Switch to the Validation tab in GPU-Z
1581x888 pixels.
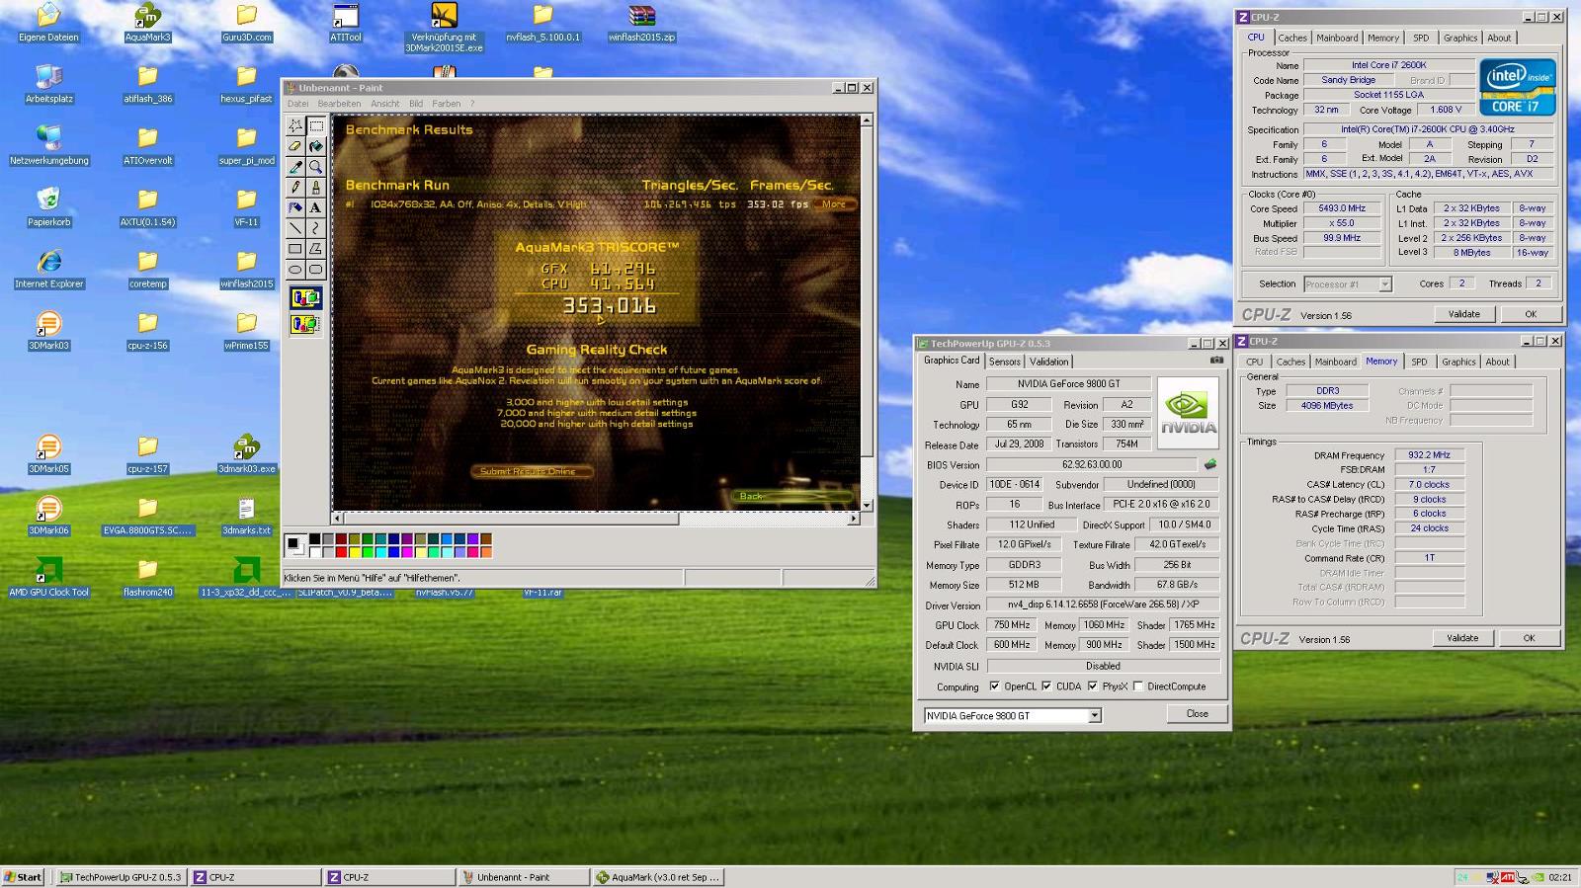pyautogui.click(x=1048, y=362)
